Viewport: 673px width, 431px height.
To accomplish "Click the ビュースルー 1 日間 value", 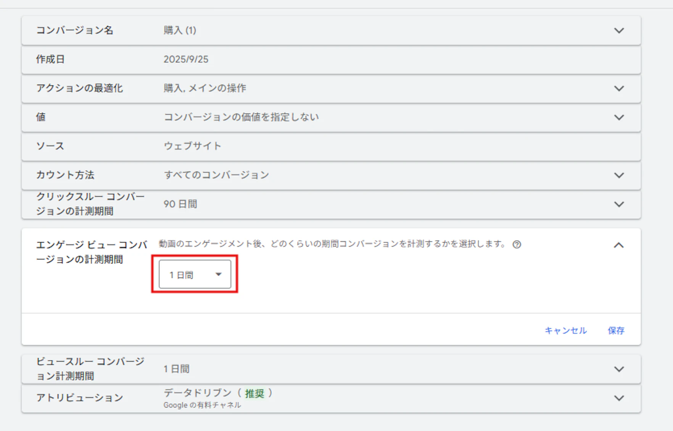I will [176, 369].
